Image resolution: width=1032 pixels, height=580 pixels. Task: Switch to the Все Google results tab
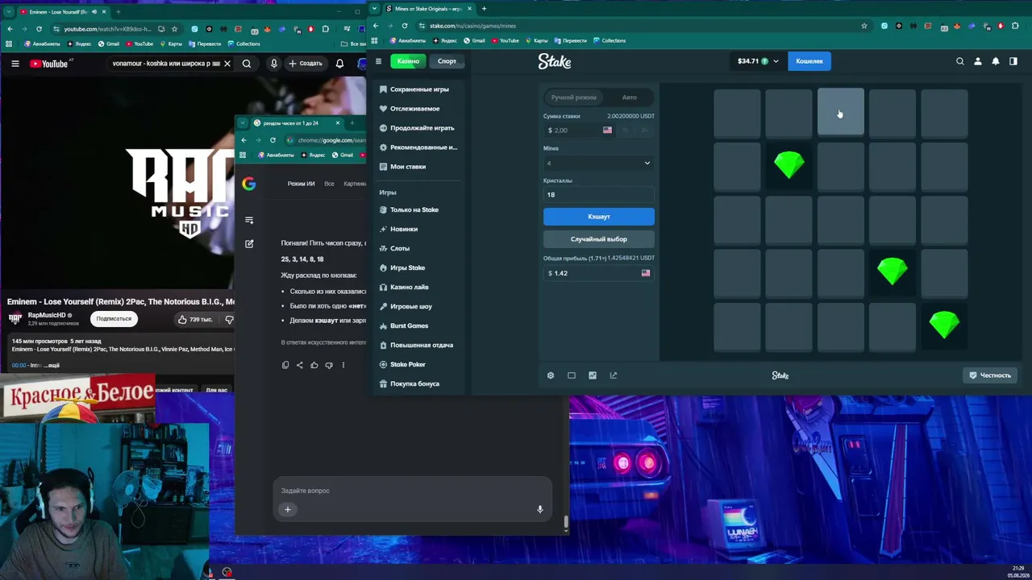coord(329,184)
